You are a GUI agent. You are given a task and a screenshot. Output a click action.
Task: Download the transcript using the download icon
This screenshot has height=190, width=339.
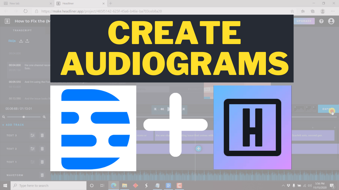21,41
